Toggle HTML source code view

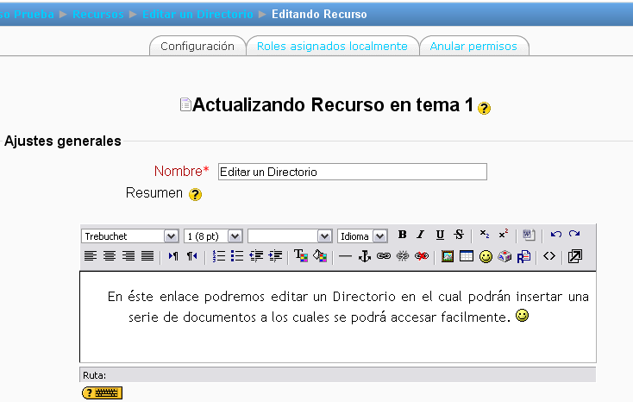[x=549, y=256]
